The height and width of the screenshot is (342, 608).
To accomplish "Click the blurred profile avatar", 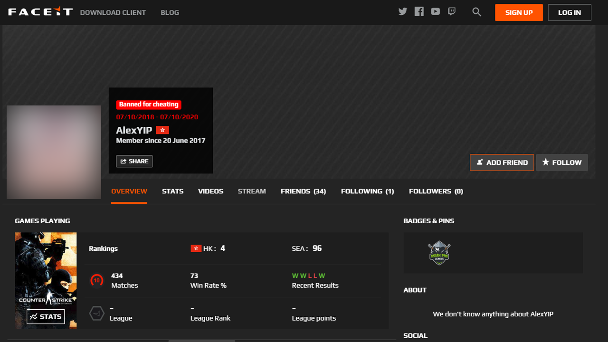I will click(54, 152).
